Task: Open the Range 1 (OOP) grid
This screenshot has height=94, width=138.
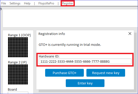Action: point(18,47)
